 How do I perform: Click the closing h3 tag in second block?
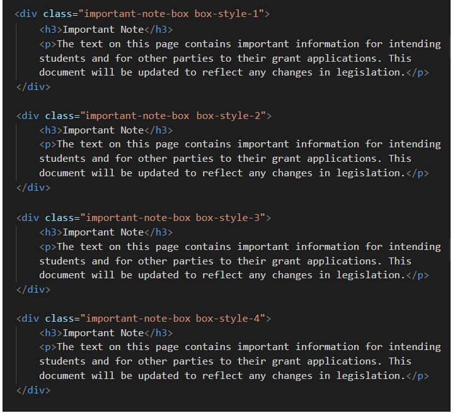[159, 130]
